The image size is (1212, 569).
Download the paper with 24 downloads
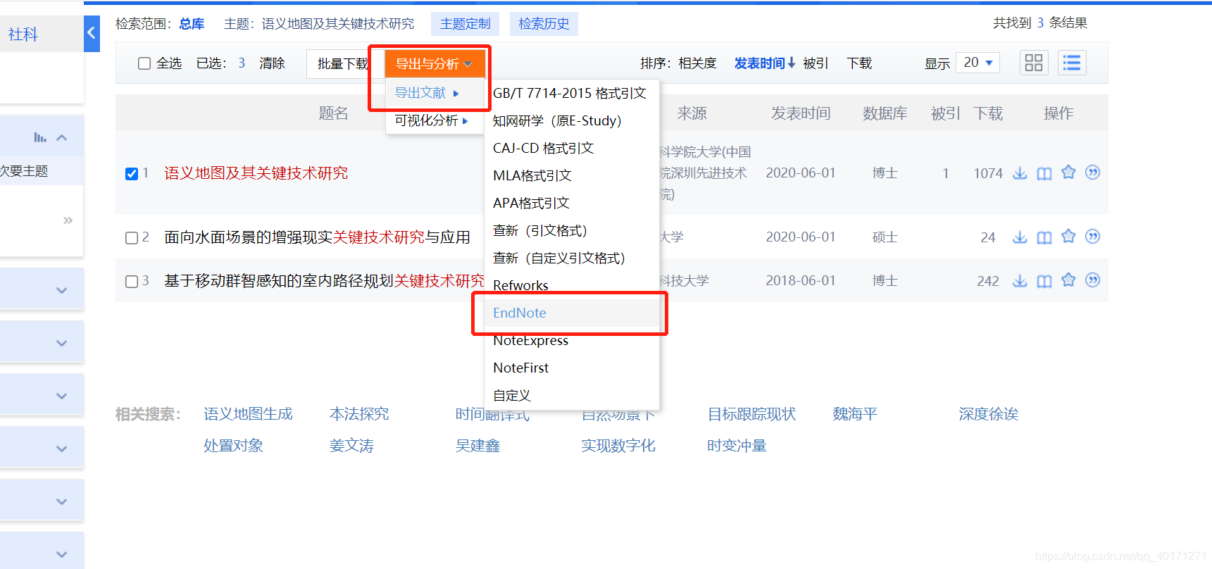pos(1020,237)
